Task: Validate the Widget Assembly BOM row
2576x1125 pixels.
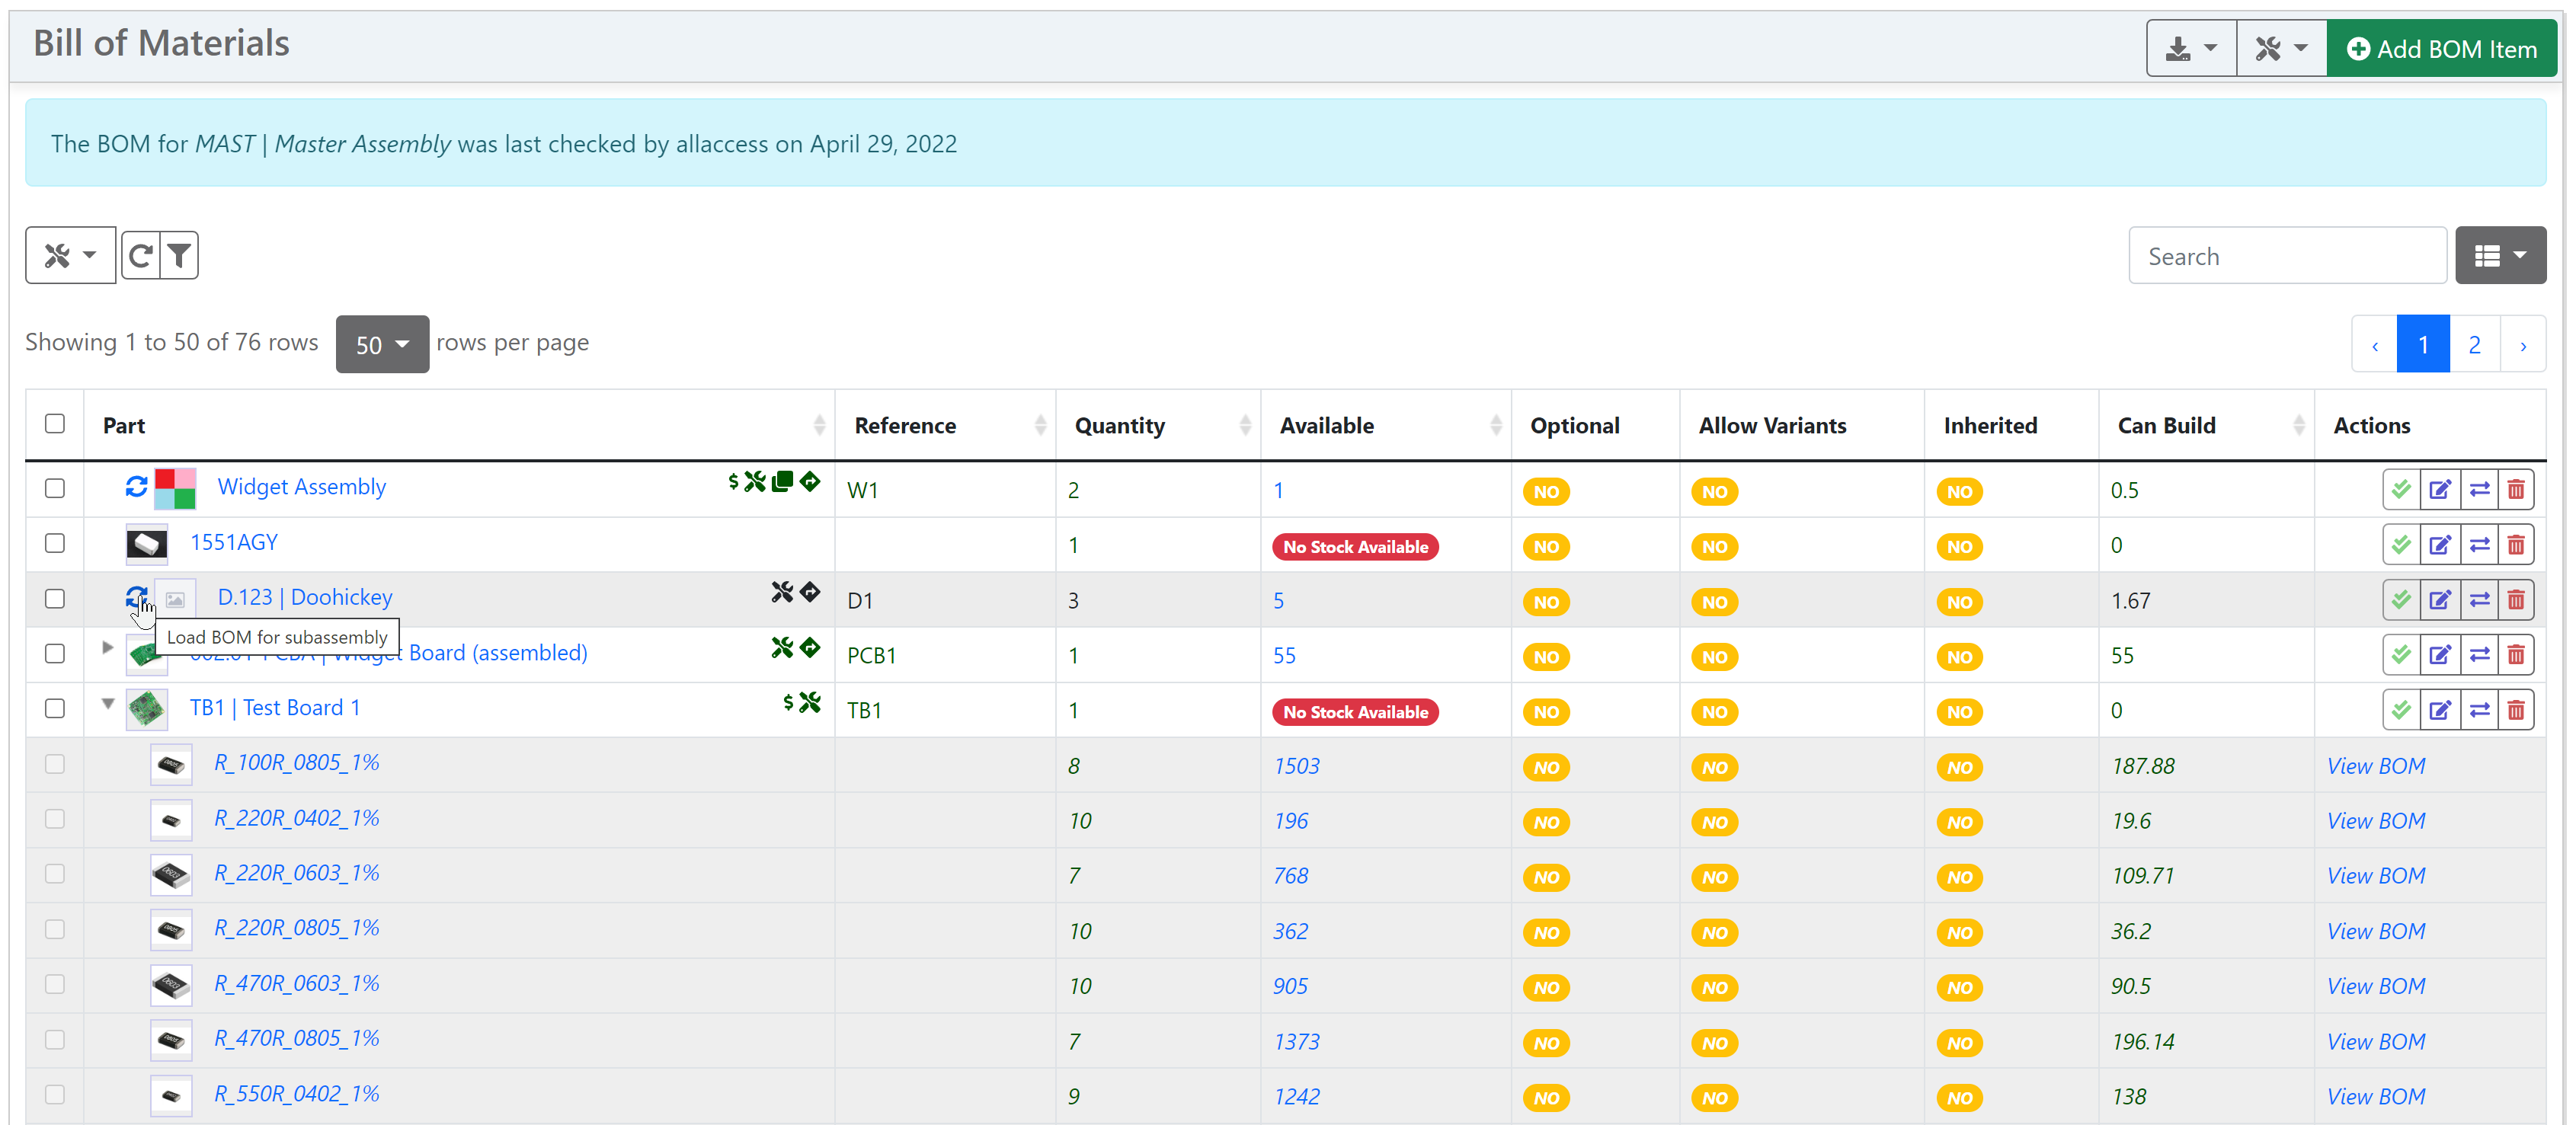Action: tap(2400, 490)
